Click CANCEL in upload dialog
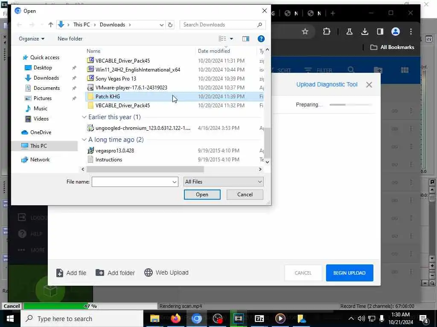The width and height of the screenshot is (437, 327). (303, 273)
